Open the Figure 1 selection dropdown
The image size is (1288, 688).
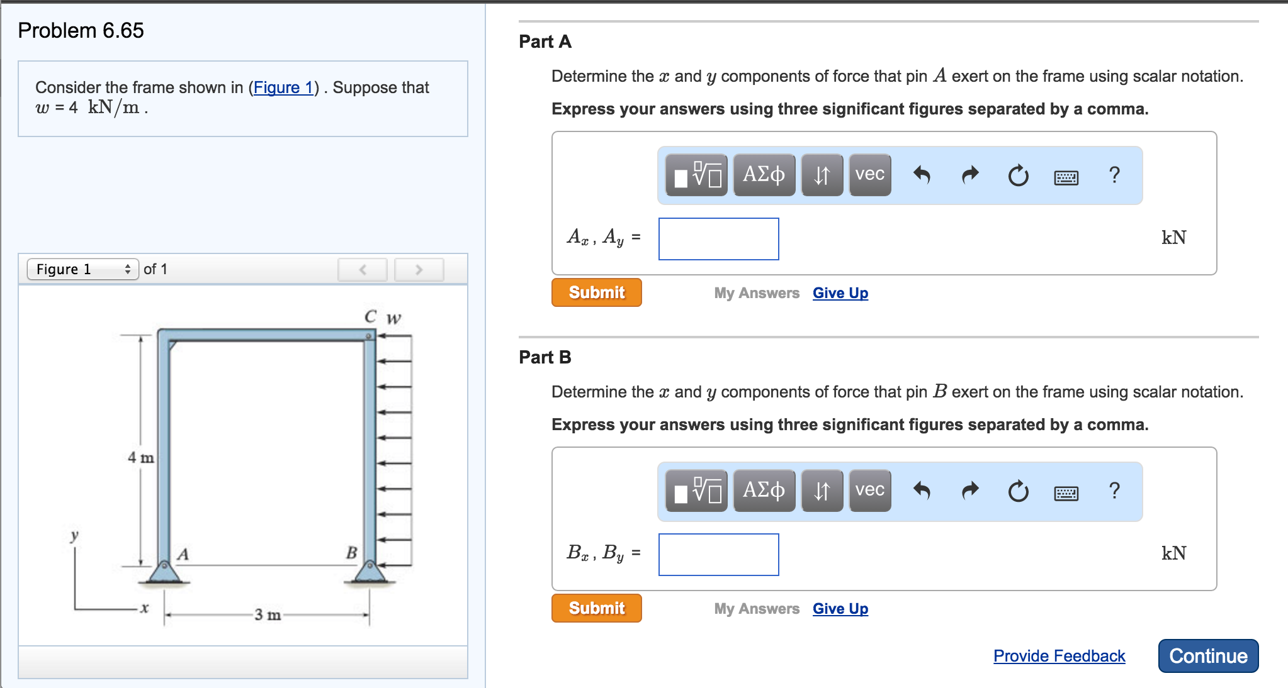click(x=82, y=269)
